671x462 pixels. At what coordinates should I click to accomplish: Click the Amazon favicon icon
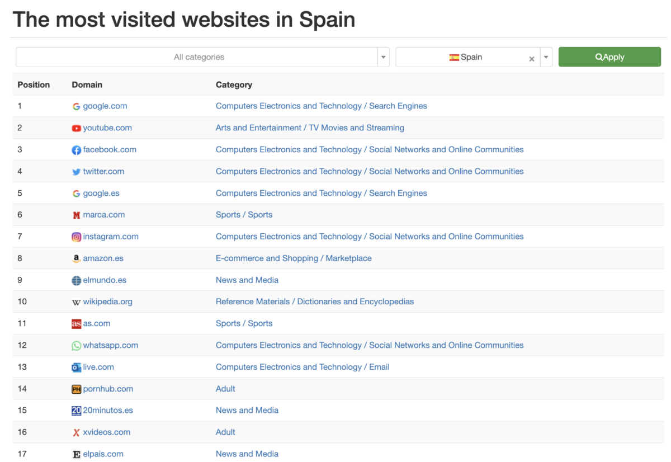coord(76,258)
